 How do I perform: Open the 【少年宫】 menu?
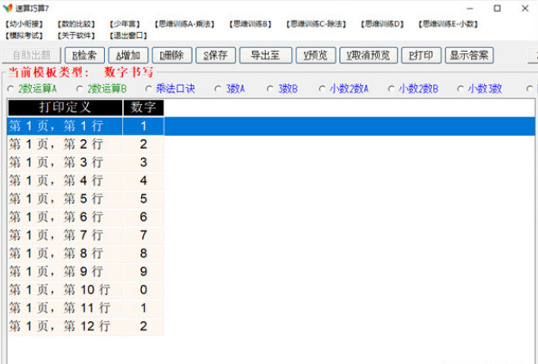pos(125,24)
